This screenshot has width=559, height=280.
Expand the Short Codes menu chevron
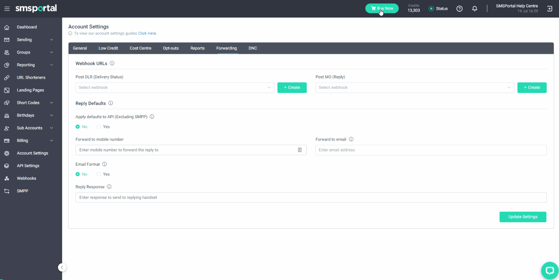click(52, 103)
